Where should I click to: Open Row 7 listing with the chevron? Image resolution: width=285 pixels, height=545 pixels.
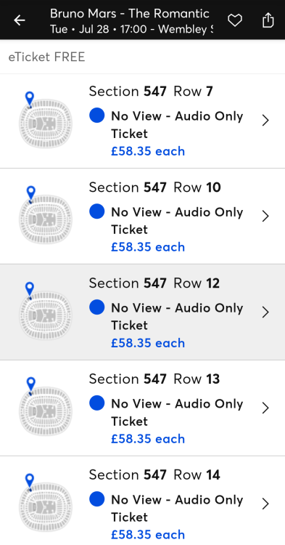point(265,120)
